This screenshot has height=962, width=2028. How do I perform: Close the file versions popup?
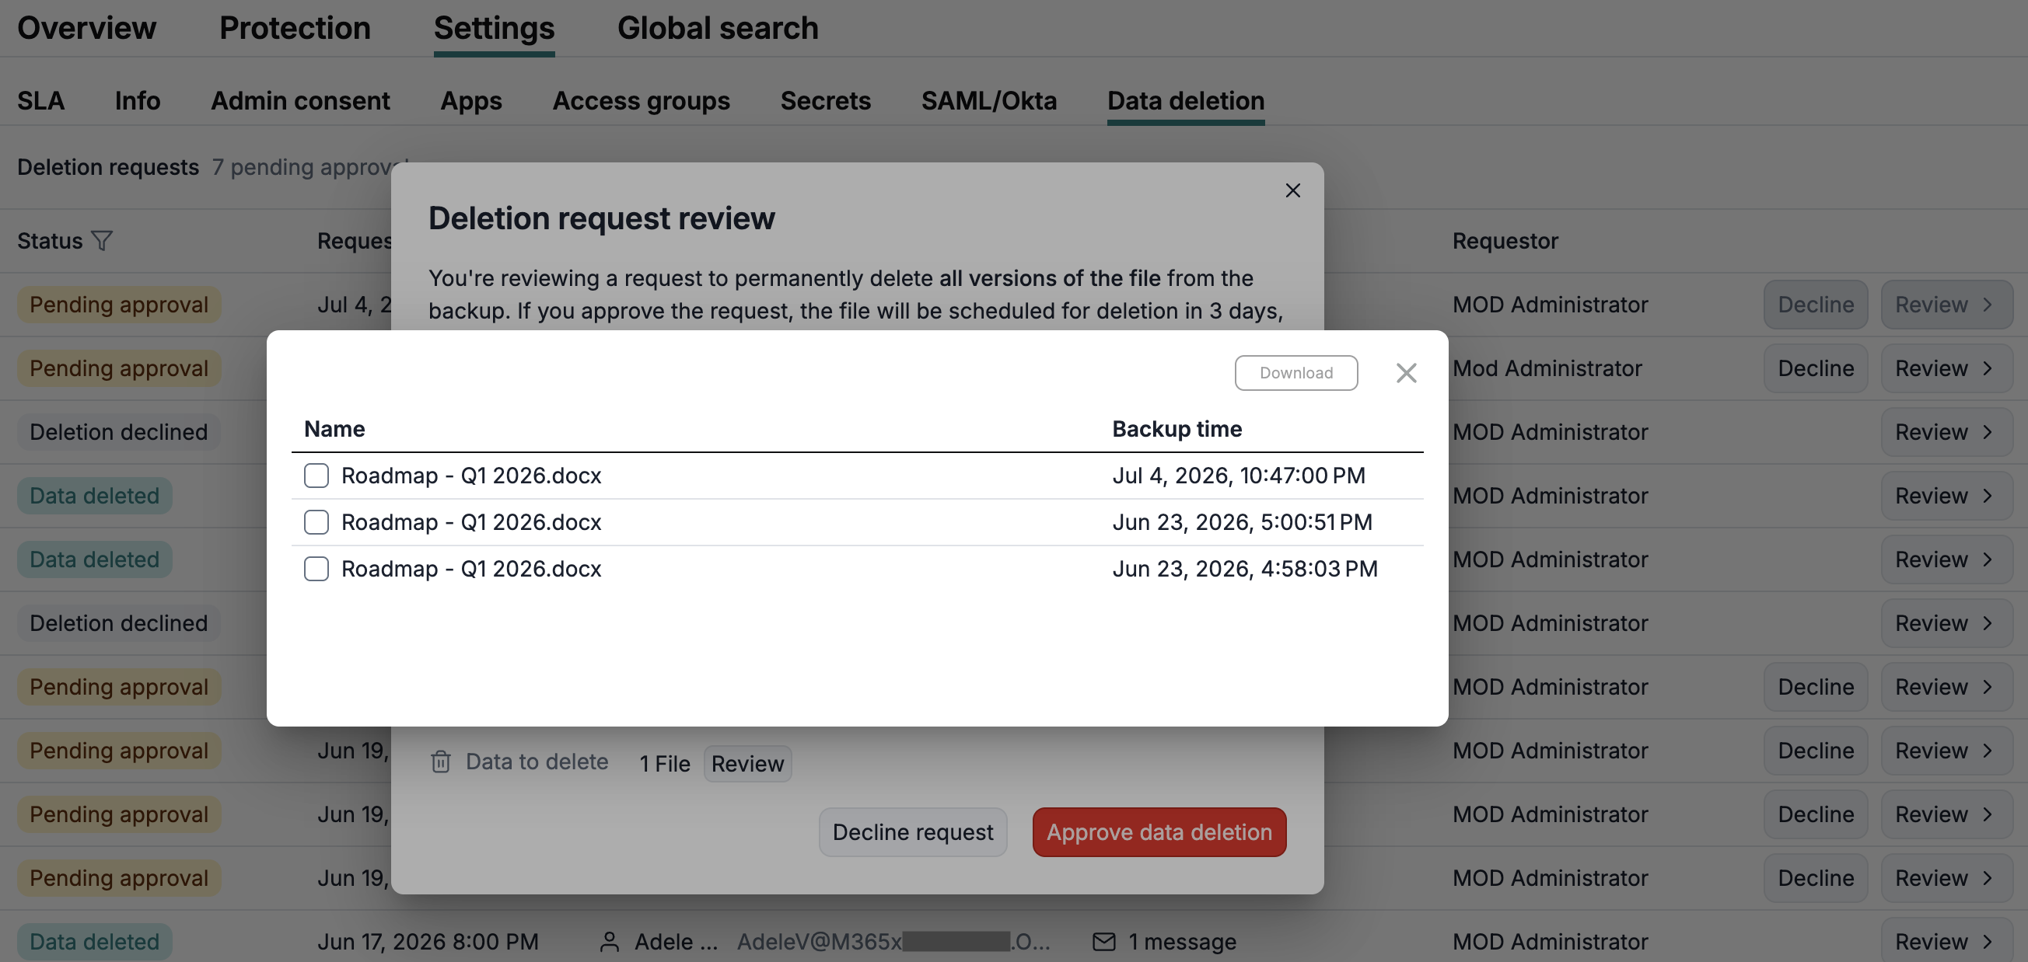(1406, 373)
